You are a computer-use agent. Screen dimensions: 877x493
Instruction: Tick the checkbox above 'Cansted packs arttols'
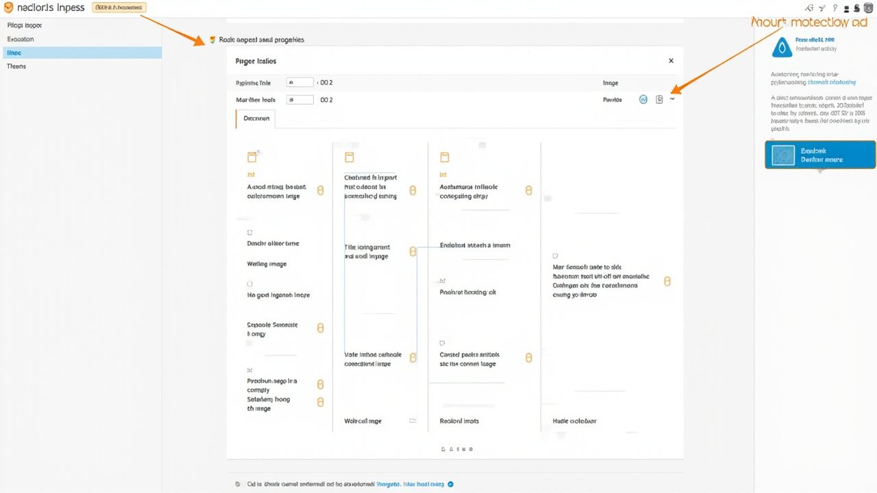pos(442,343)
